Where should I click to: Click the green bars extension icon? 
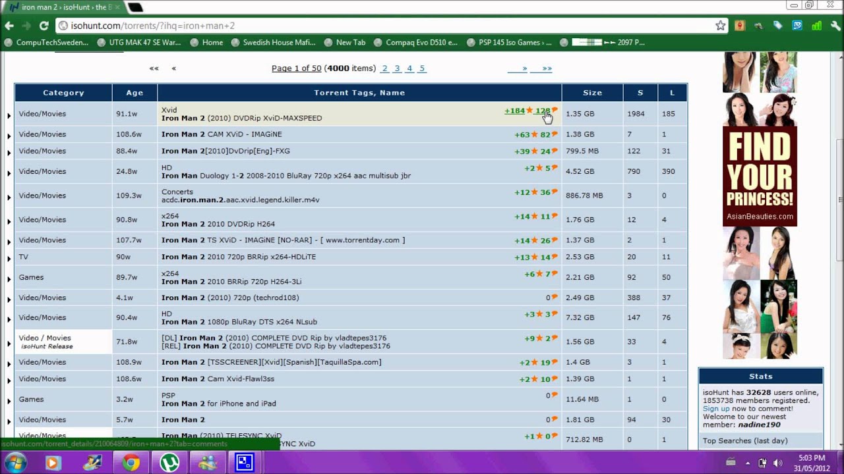(817, 26)
